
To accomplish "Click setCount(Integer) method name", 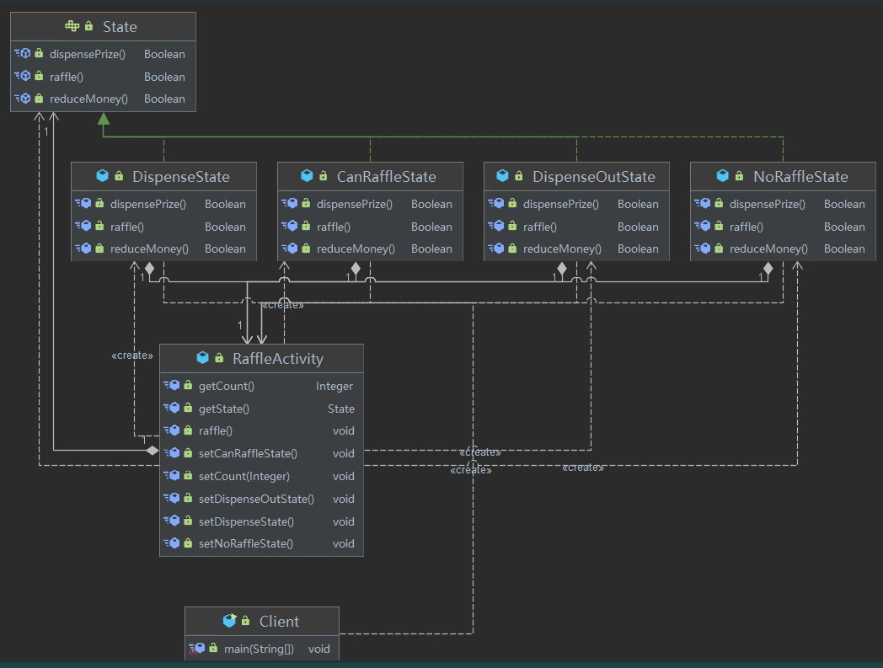I will click(244, 476).
